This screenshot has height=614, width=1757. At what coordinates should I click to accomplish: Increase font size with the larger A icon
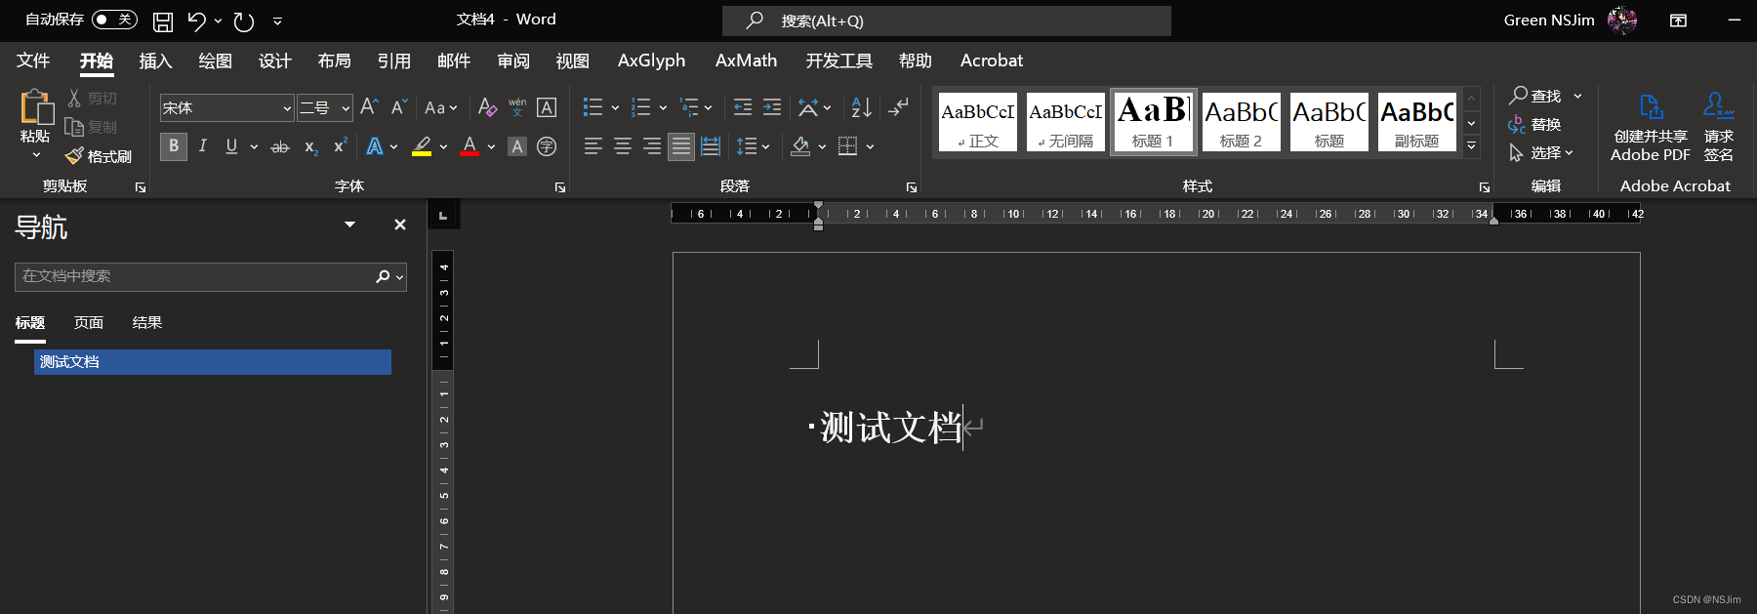point(369,107)
